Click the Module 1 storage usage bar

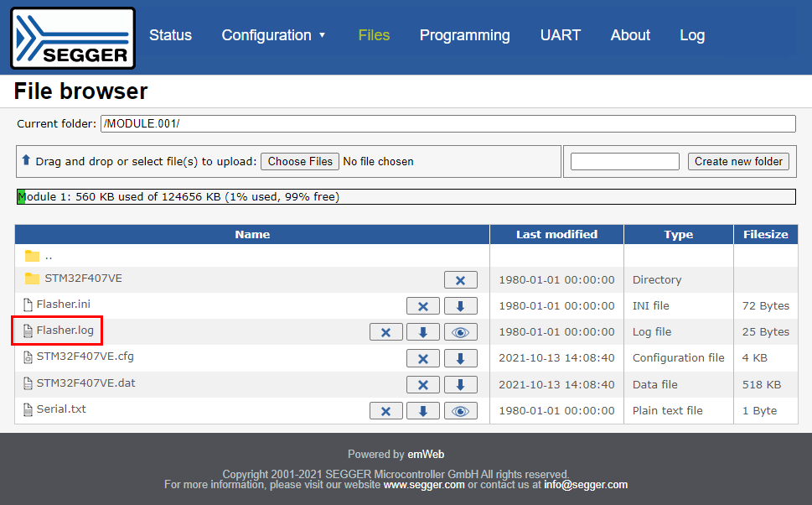pyautogui.click(x=406, y=197)
